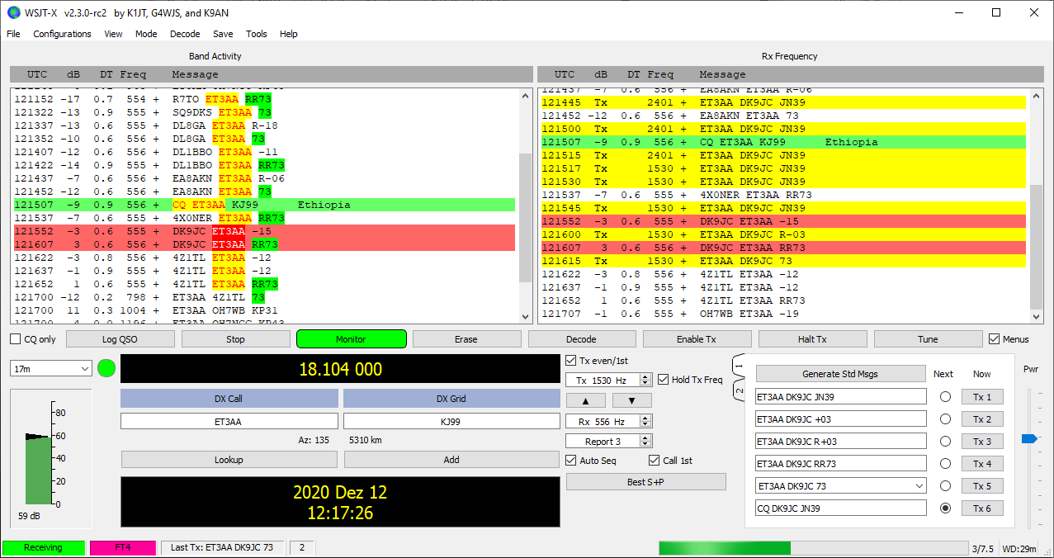Switch to message tab 2
Image resolution: width=1054 pixels, height=558 pixels.
tap(740, 390)
